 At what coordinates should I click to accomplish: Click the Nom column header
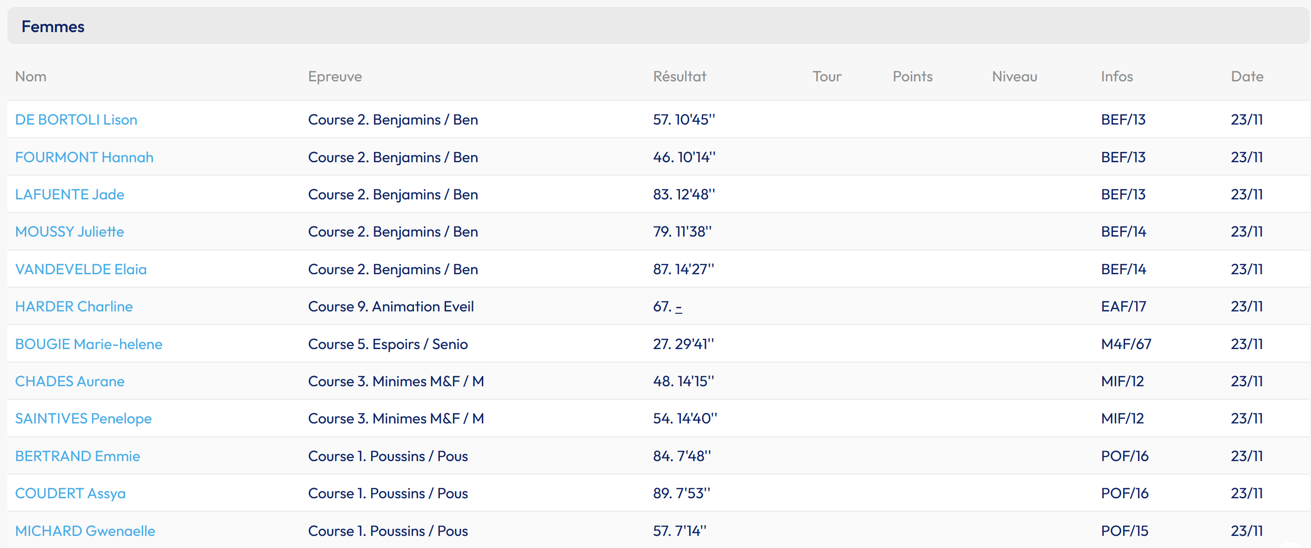(x=31, y=76)
